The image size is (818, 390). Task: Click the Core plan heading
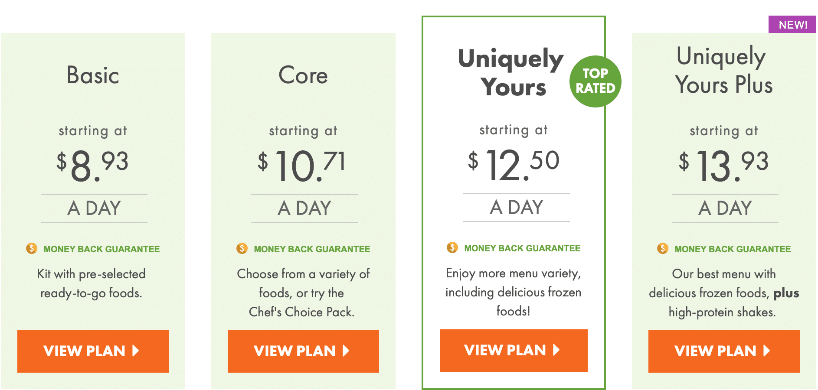[303, 75]
